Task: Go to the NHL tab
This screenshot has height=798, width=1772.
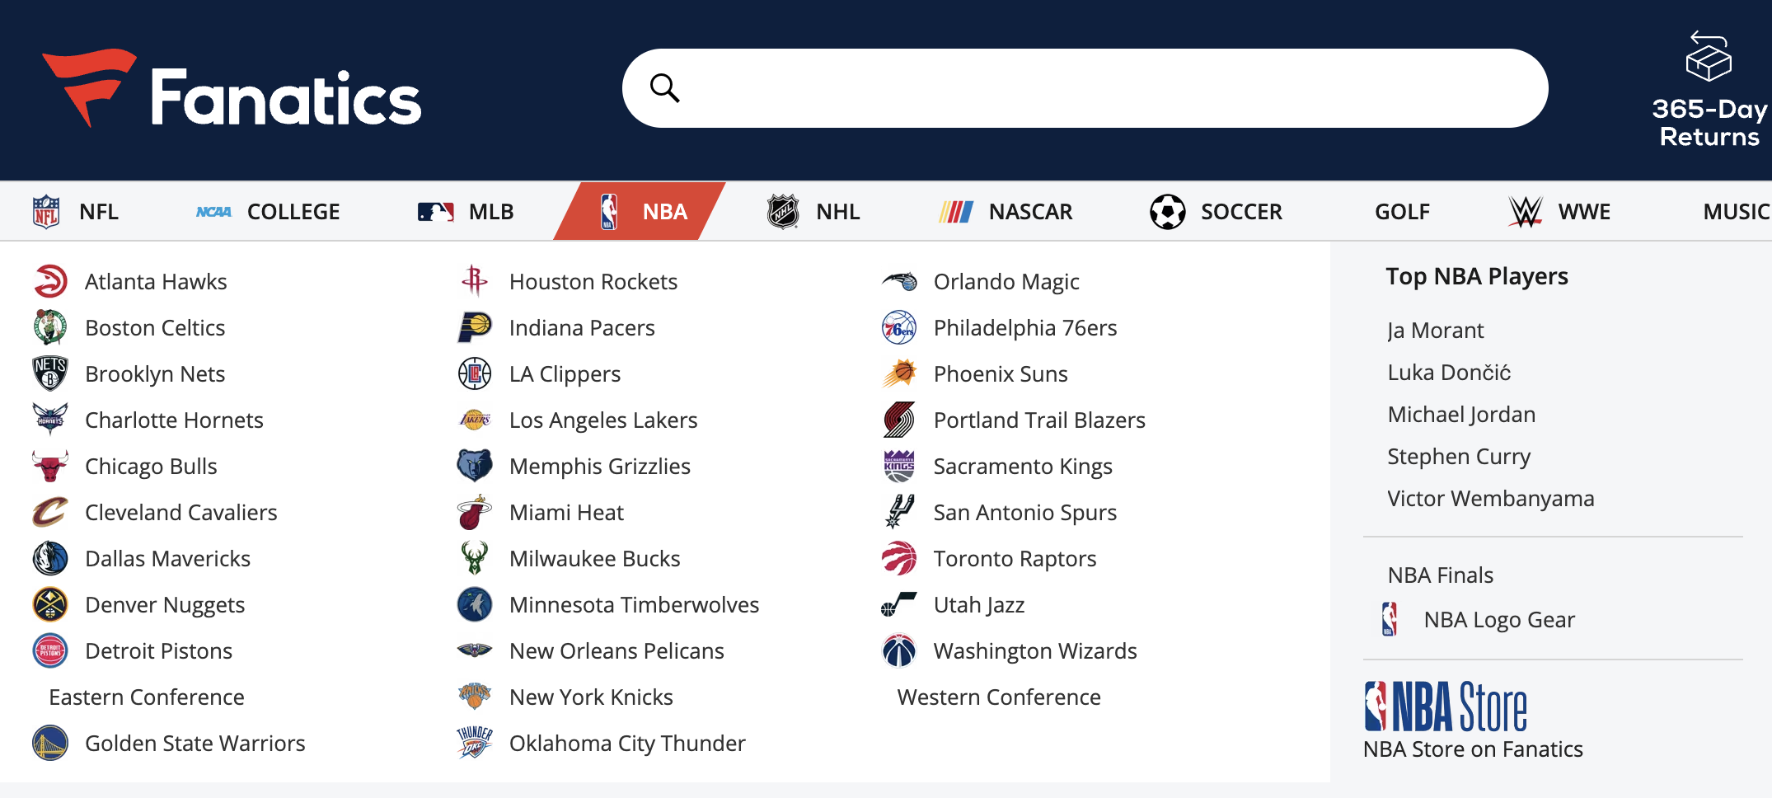Action: 813,212
